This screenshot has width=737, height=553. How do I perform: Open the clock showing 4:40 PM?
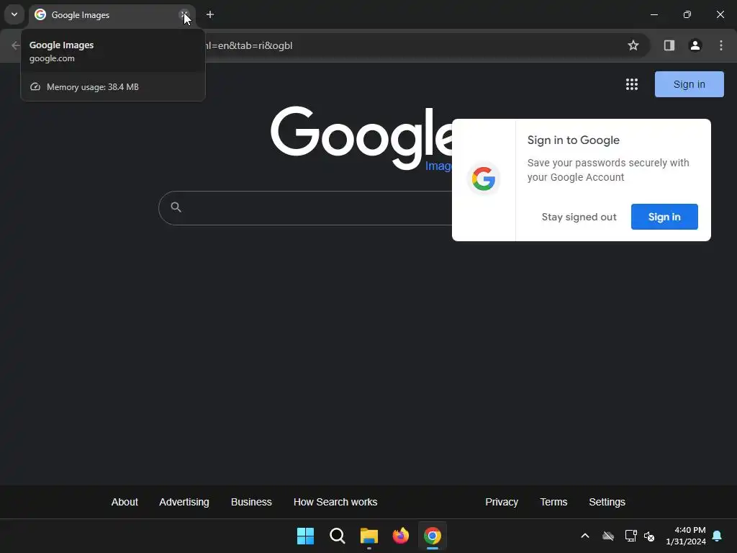tap(686, 536)
